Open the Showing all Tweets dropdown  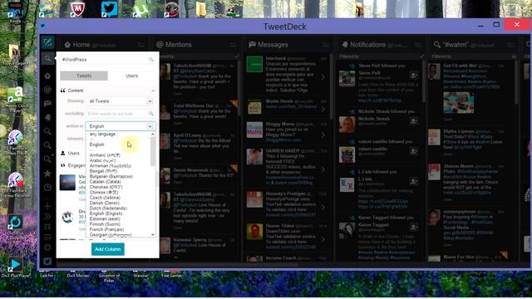121,101
